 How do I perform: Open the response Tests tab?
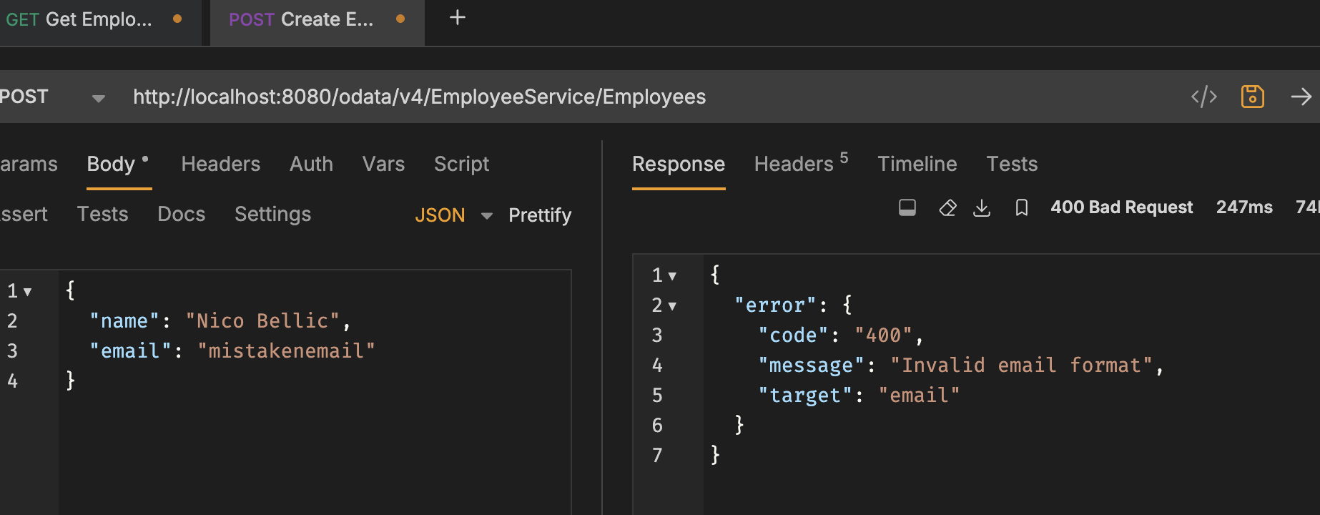1012,164
